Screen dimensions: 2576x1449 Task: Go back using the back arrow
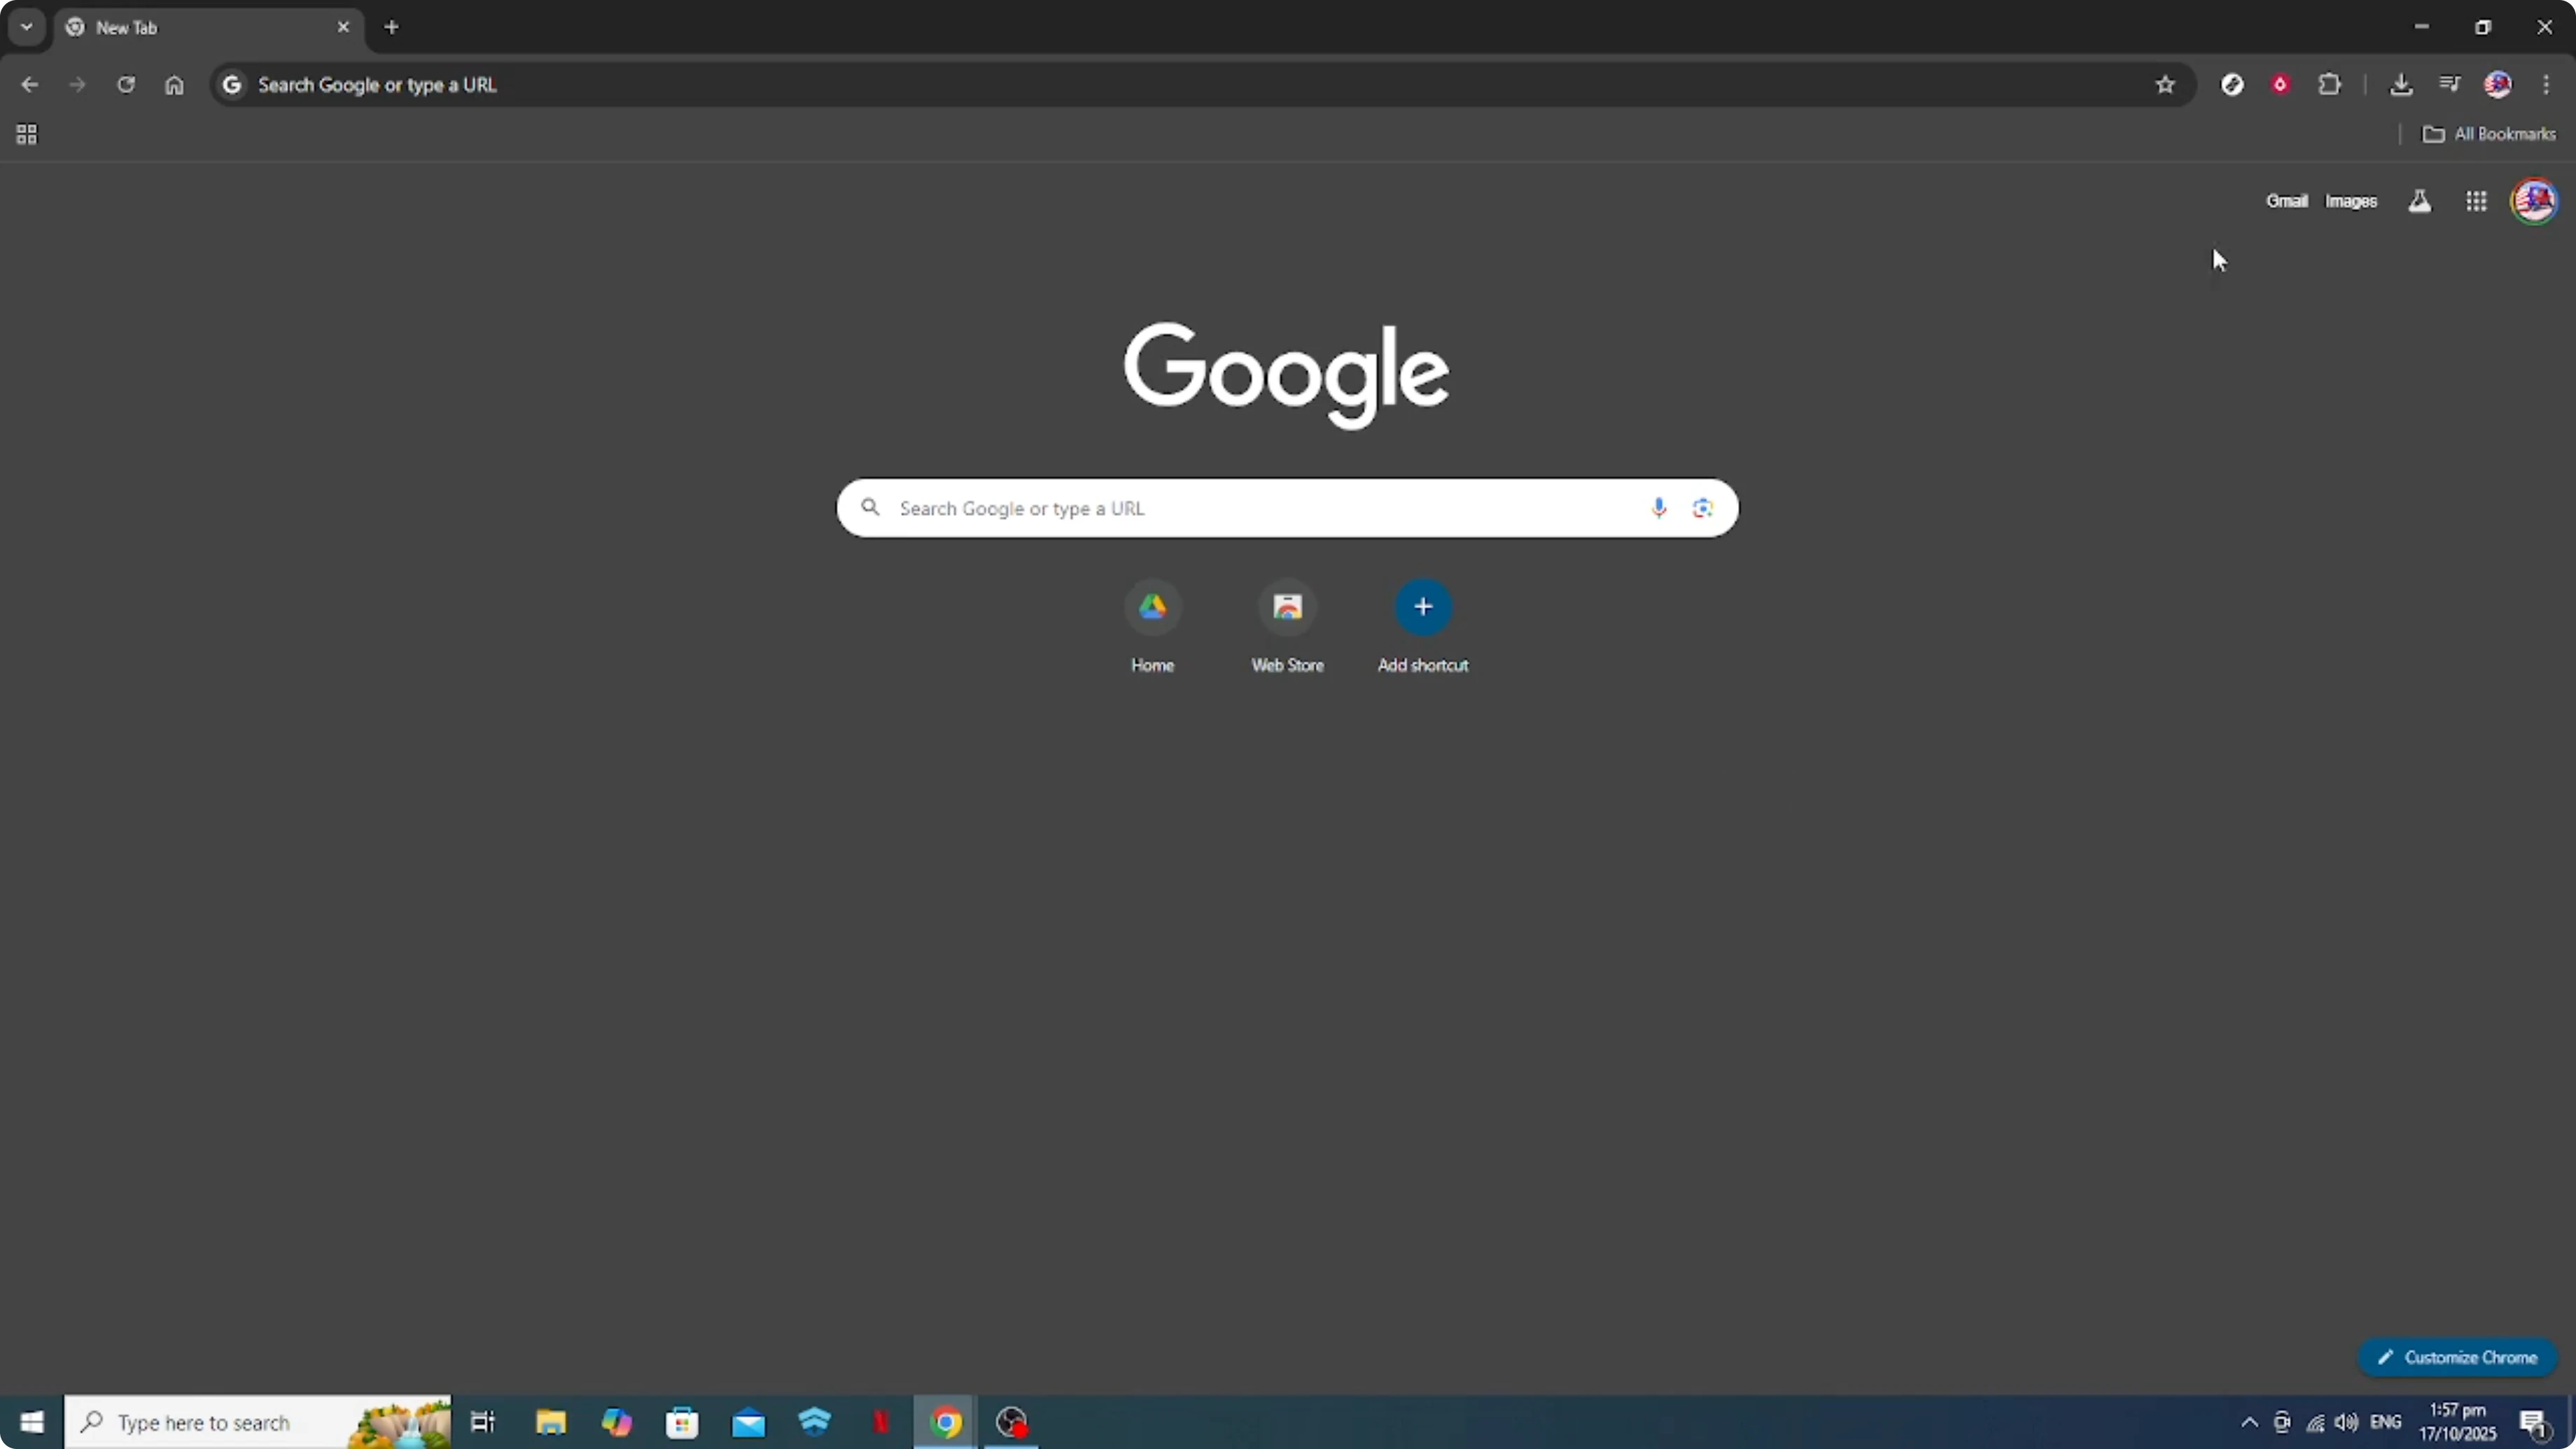[29, 85]
